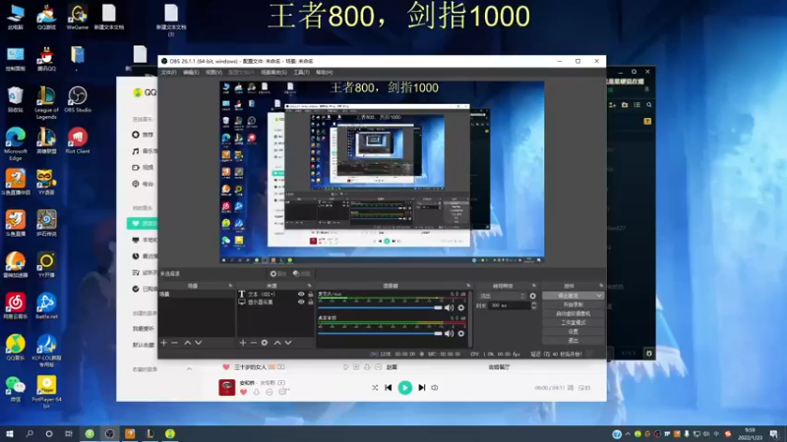787x442 pixels.
Task: Click the start virtual camera button
Action: point(574,313)
